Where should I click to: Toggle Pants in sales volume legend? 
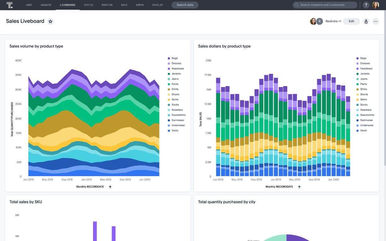[173, 84]
